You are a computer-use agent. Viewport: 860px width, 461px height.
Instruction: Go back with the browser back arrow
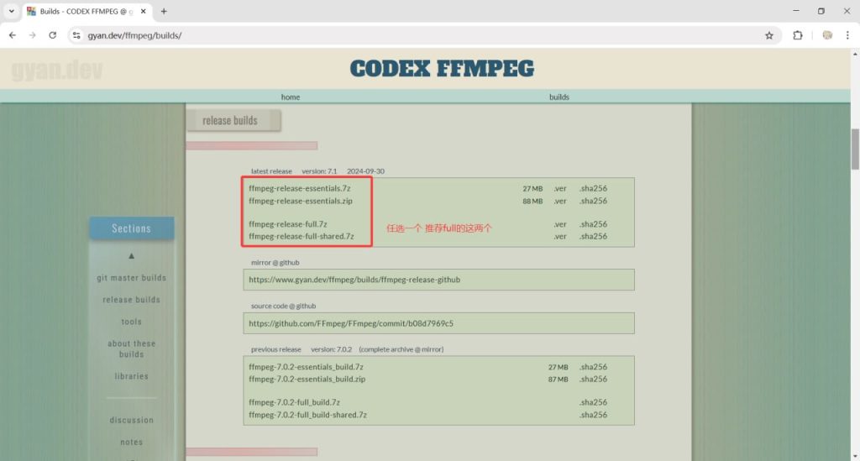12,35
